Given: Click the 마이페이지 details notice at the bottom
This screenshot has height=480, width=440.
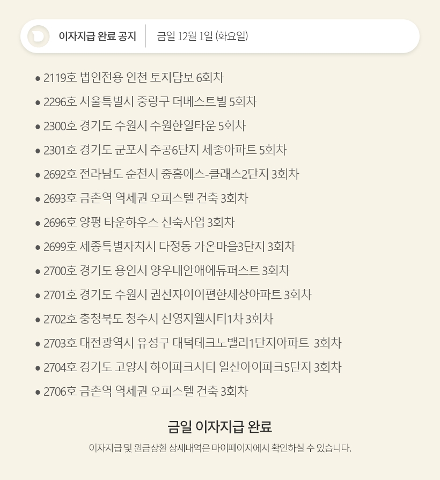Looking at the screenshot, I should (x=220, y=448).
